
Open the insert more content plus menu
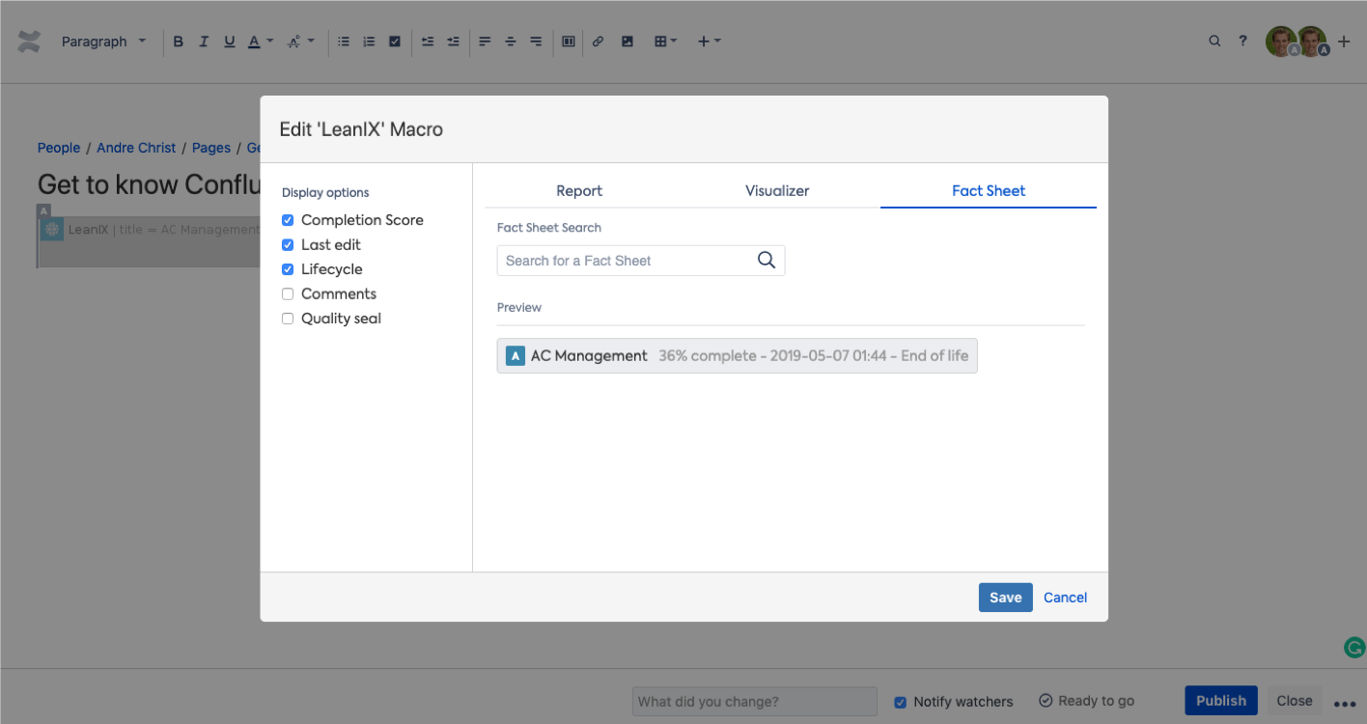point(710,42)
